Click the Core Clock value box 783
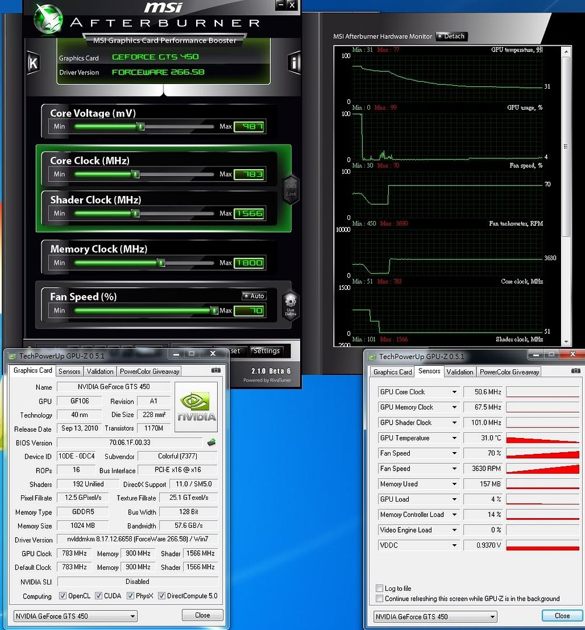Viewport: 585px width, 630px height. click(249, 174)
